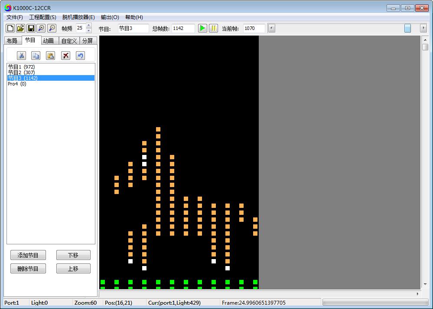Screen dimensions: 433x309
Task: Click the K1000C-12CCR app icon in title bar
Action: (8, 8)
